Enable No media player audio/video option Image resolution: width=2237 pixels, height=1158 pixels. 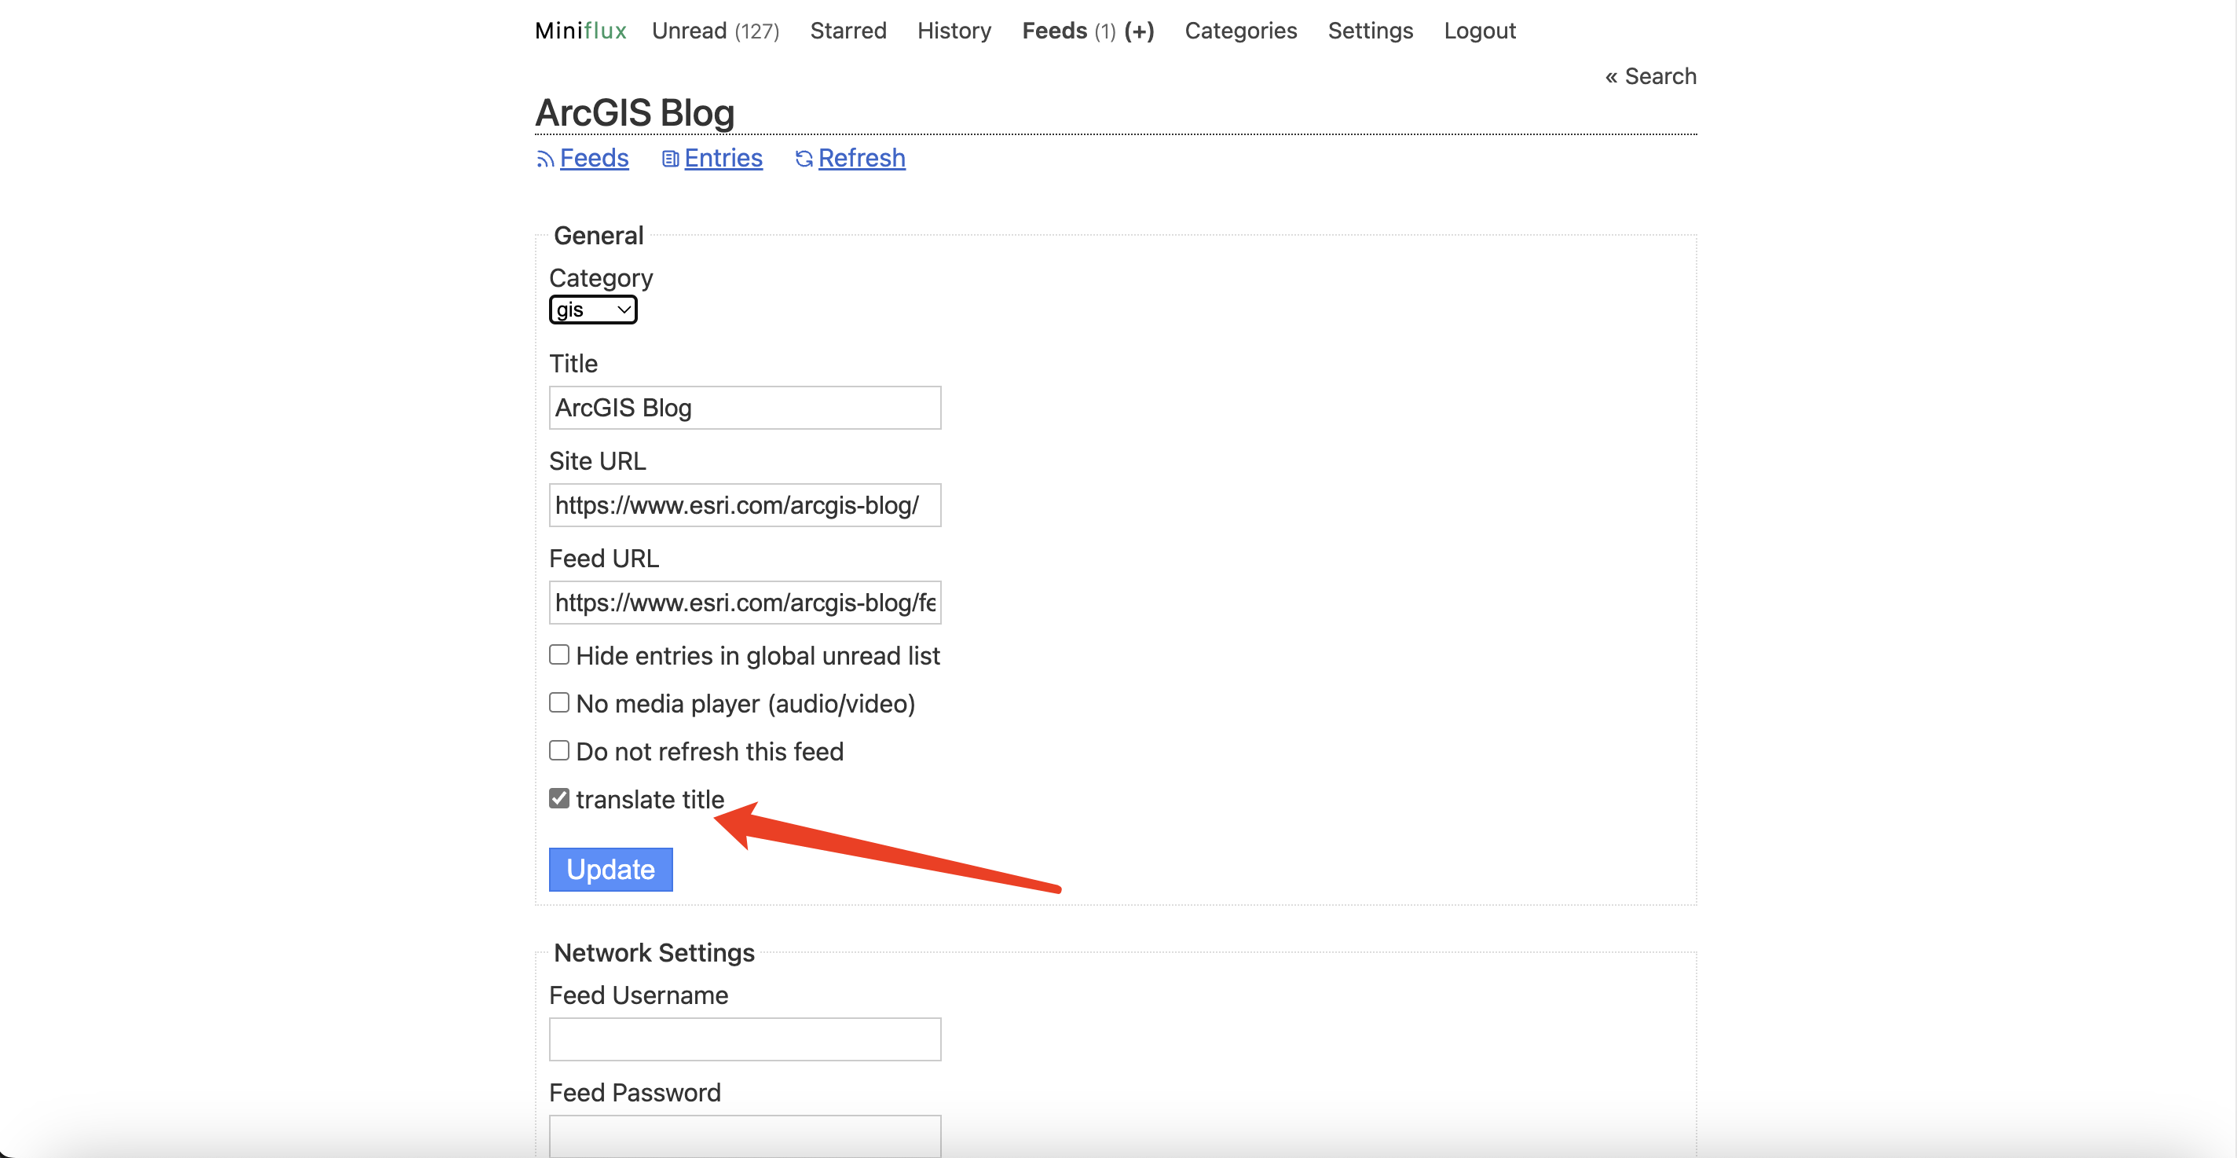click(559, 702)
